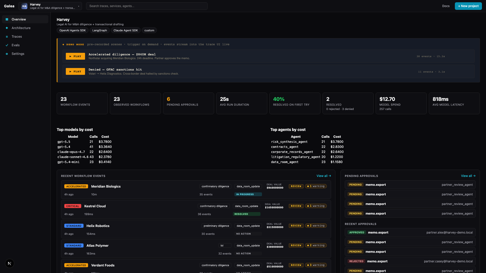Viewport: 486px width, 273px height.
Task: Click the Review badge for Kestrel Cloud
Action: tap(296, 206)
